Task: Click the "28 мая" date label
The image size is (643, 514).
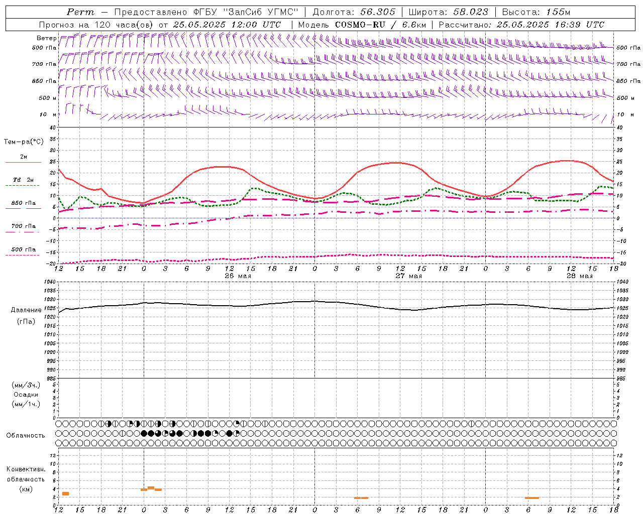Action: (579, 276)
